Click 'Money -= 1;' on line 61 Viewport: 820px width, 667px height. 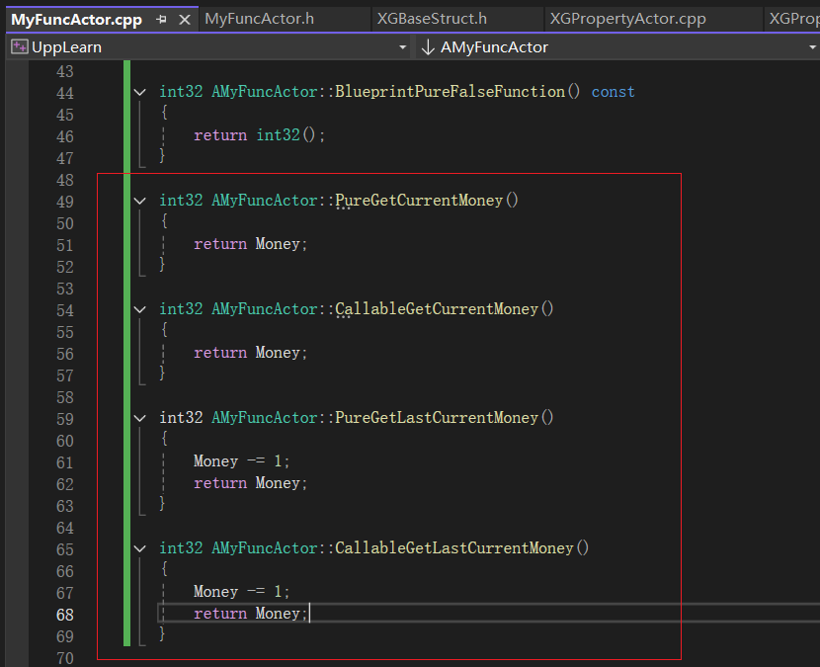point(242,461)
